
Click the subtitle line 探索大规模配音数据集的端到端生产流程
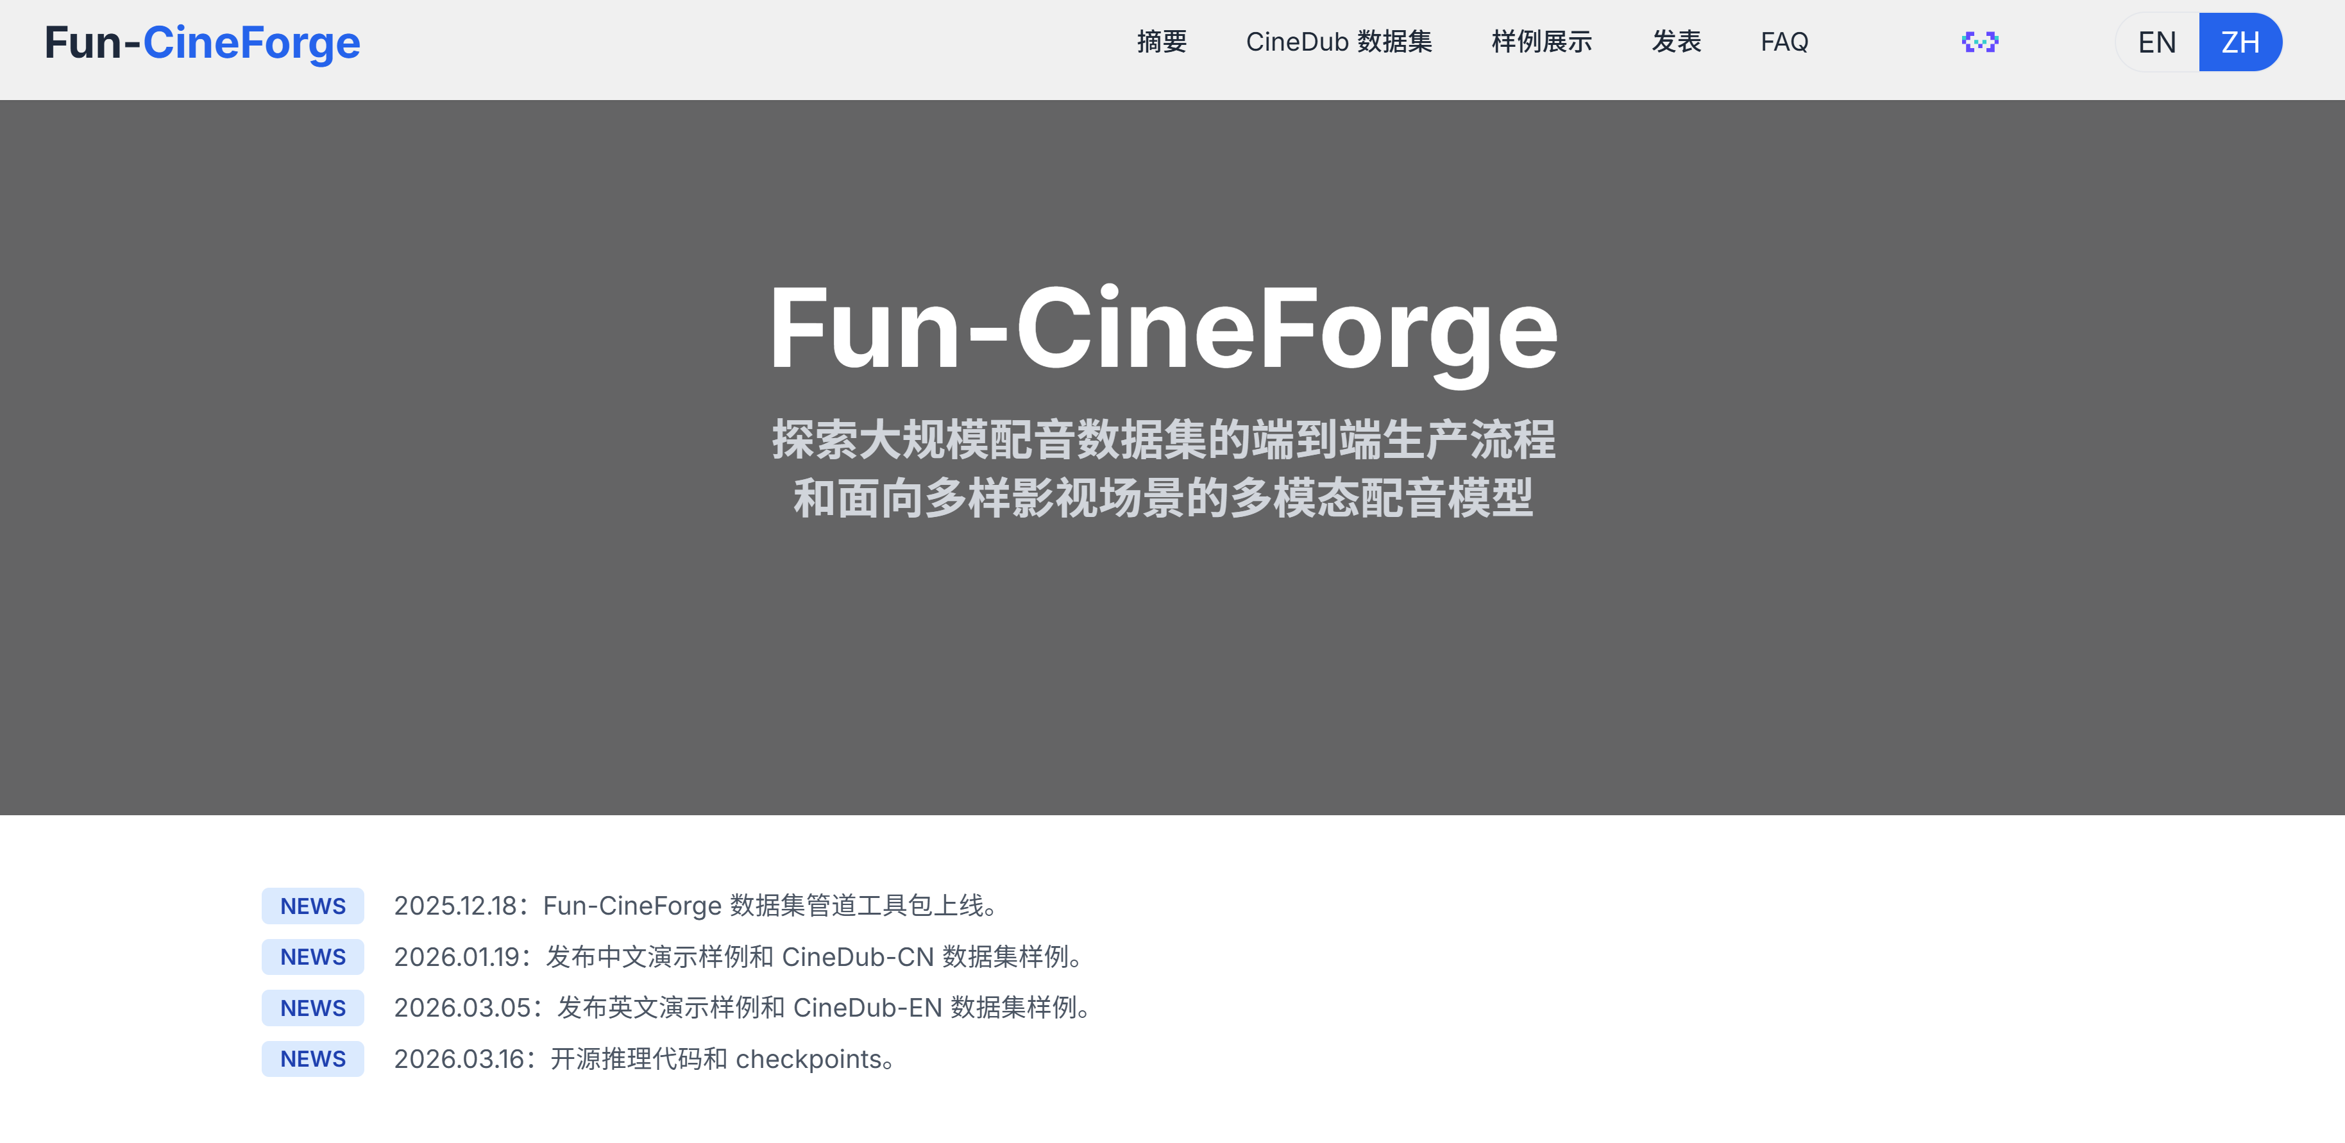point(1164,441)
